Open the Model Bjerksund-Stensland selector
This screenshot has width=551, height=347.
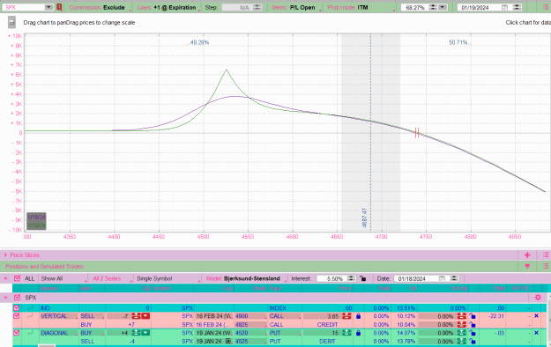(x=246, y=278)
